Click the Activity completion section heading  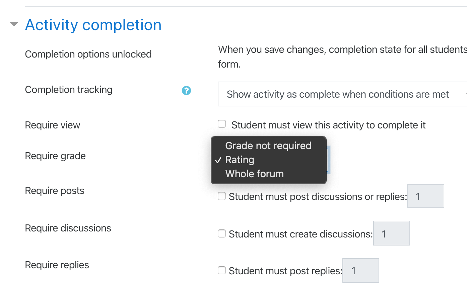pos(93,25)
